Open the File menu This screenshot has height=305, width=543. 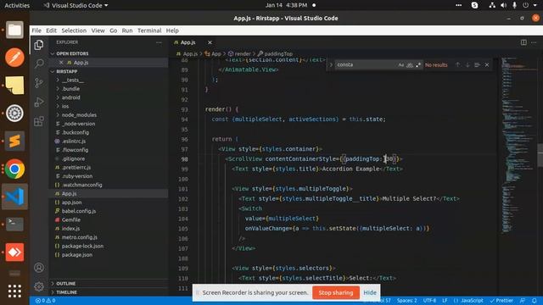[36, 30]
